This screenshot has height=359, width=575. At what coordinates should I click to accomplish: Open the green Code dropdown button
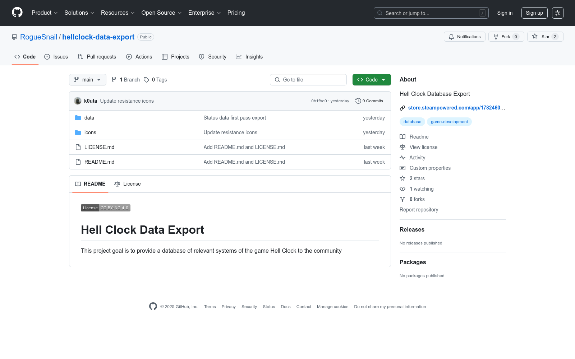(372, 80)
